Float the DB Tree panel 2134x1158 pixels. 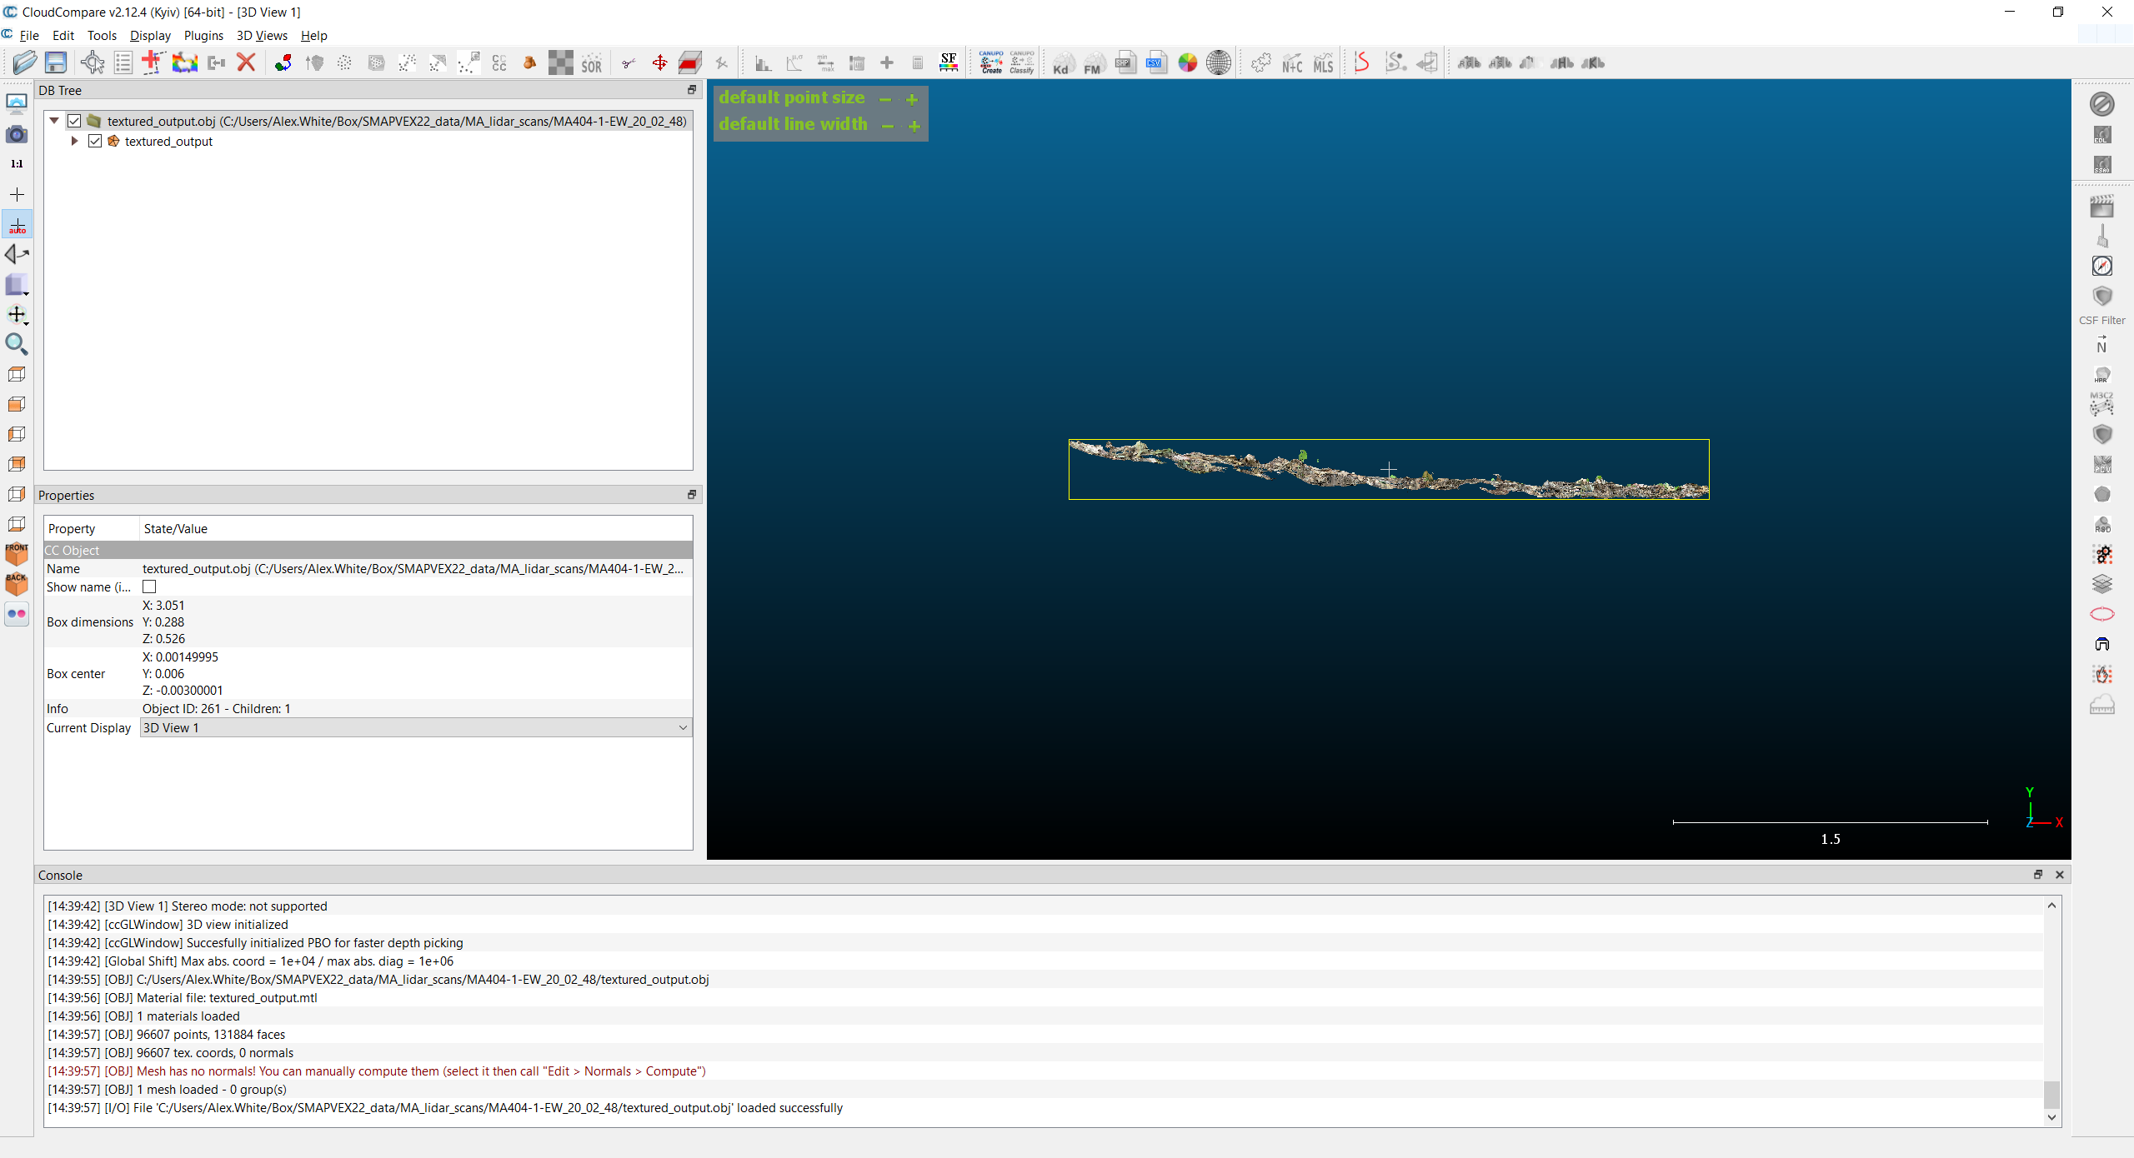[x=691, y=90]
